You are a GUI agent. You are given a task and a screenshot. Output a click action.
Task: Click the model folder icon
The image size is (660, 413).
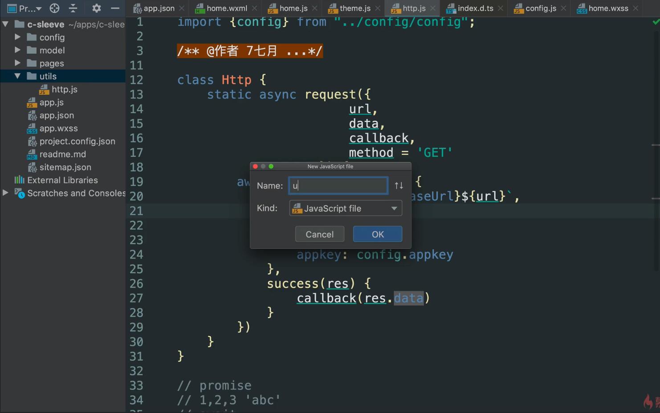(32, 50)
